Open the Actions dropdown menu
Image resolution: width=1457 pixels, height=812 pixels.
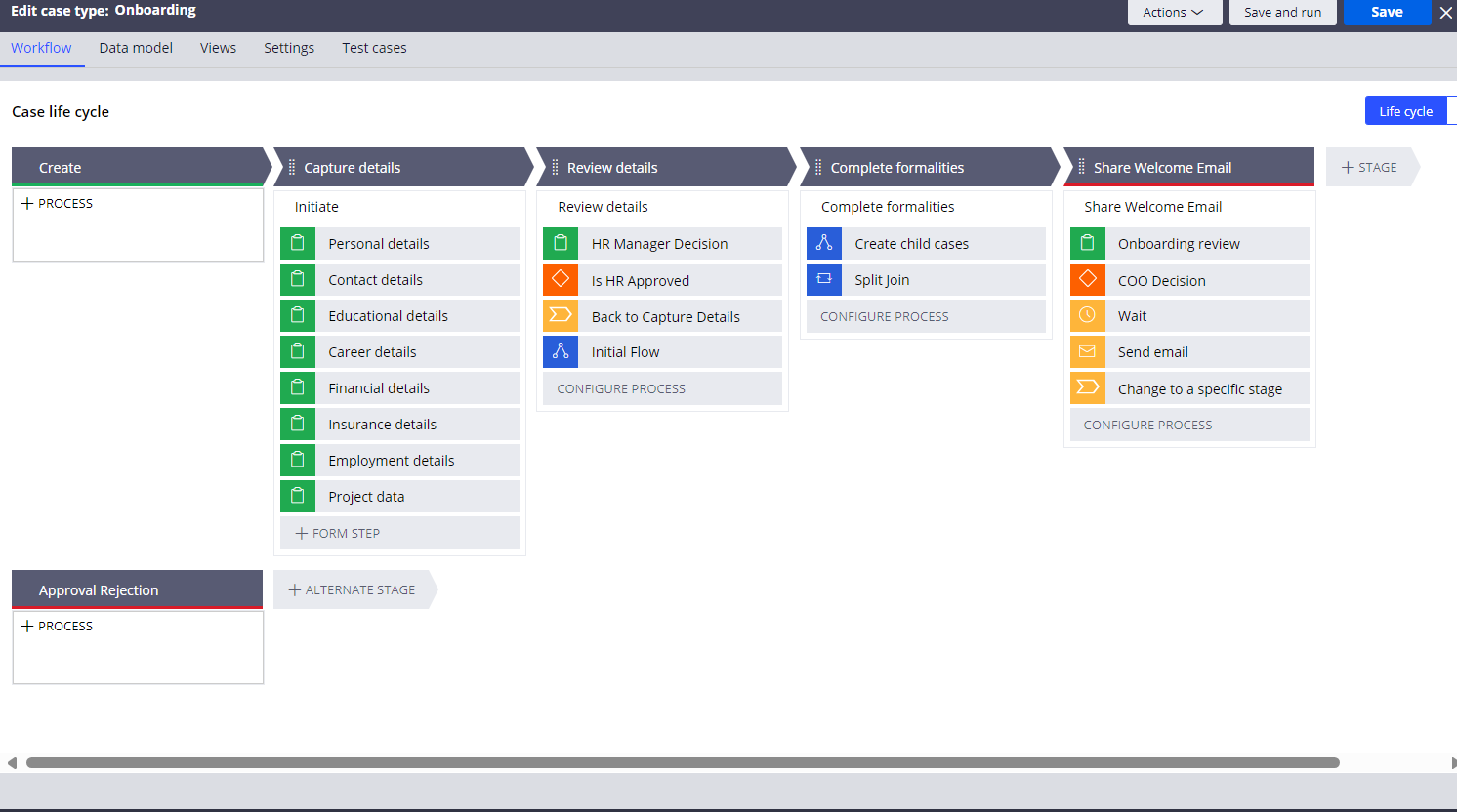point(1174,13)
